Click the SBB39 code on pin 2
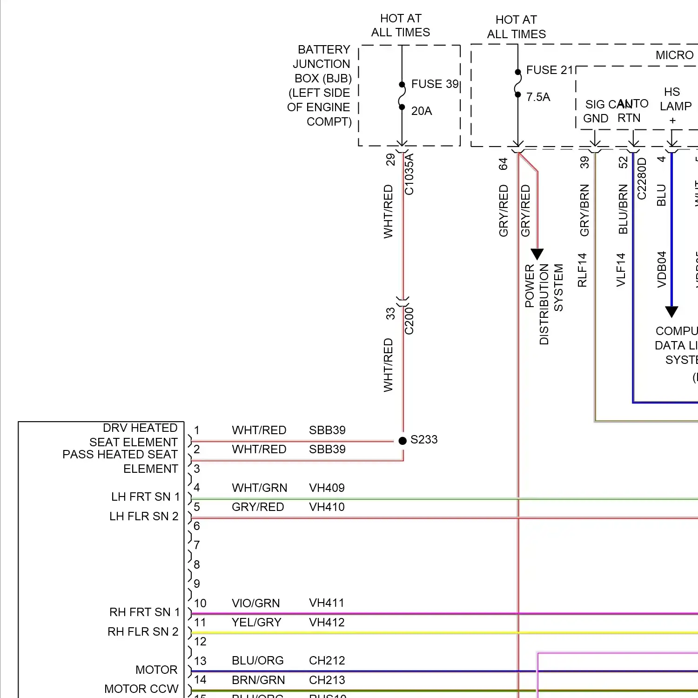This screenshot has width=698, height=698. [x=327, y=450]
